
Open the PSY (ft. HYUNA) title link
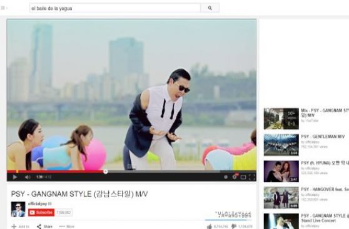325,163
